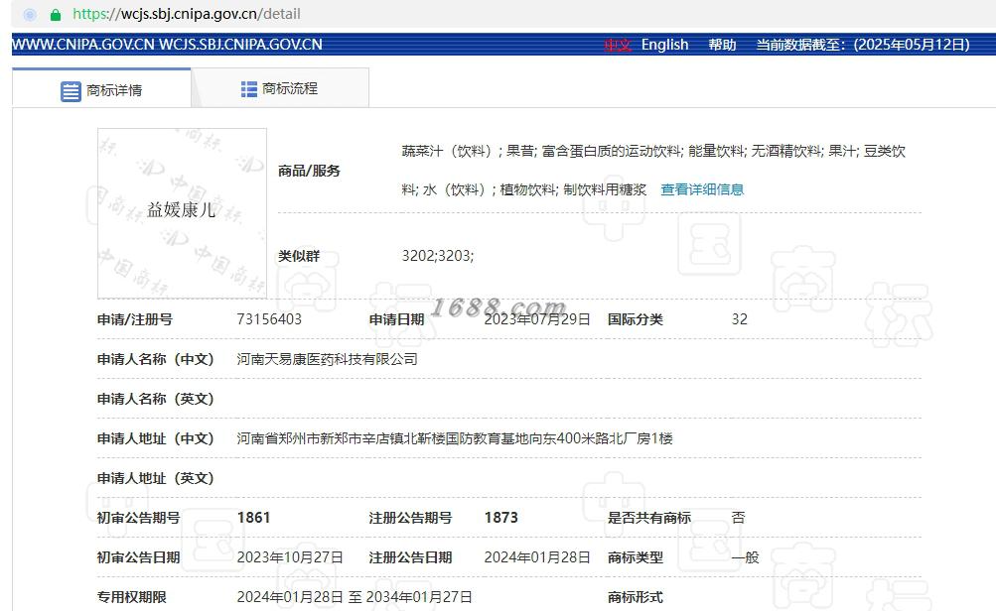
Task: Click the 申请日期 label
Action: click(396, 319)
